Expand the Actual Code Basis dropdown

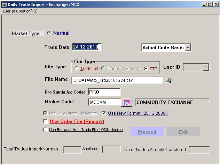[x=188, y=48]
